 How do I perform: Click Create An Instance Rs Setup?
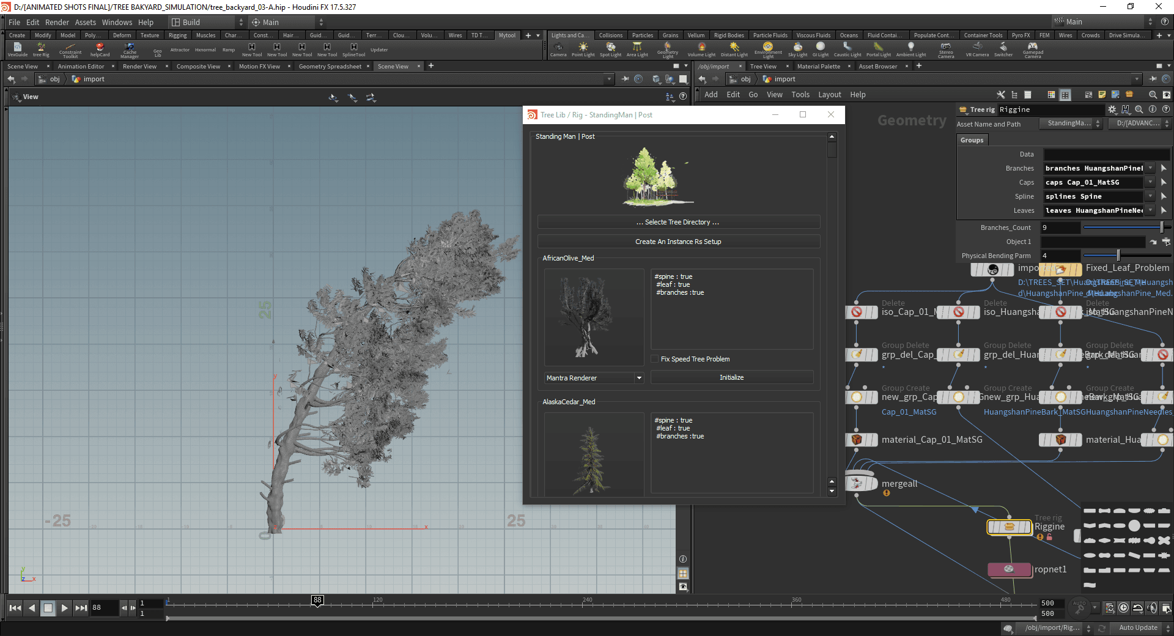(x=678, y=242)
